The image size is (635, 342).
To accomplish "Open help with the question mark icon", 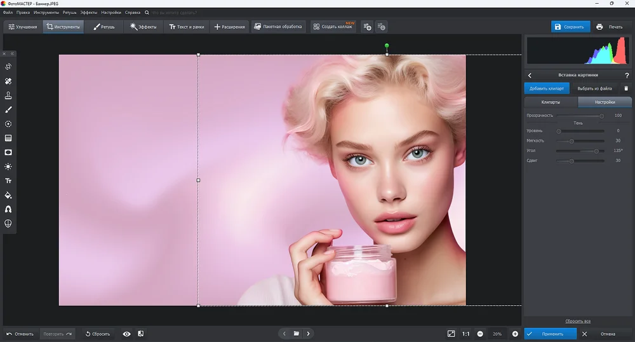I will click(x=627, y=76).
